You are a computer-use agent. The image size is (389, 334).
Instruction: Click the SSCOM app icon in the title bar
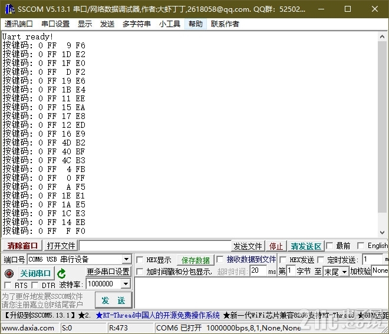click(x=9, y=9)
